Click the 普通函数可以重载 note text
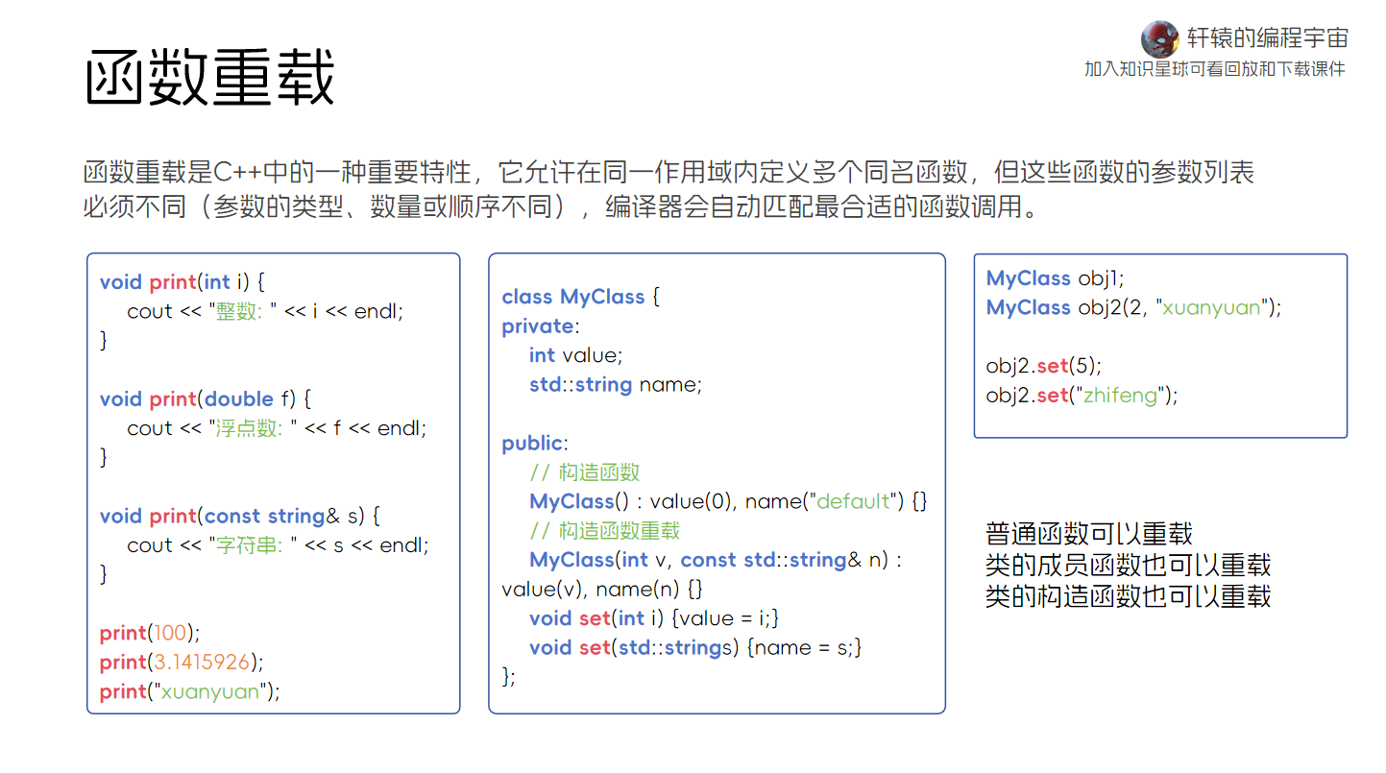 1089,535
